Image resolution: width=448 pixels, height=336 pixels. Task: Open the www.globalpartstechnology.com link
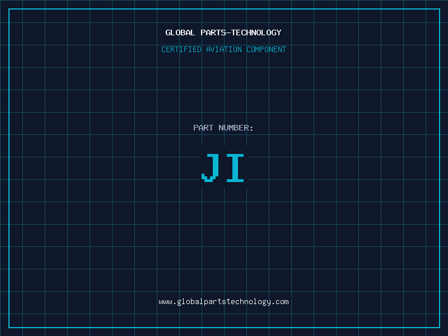pos(223,302)
